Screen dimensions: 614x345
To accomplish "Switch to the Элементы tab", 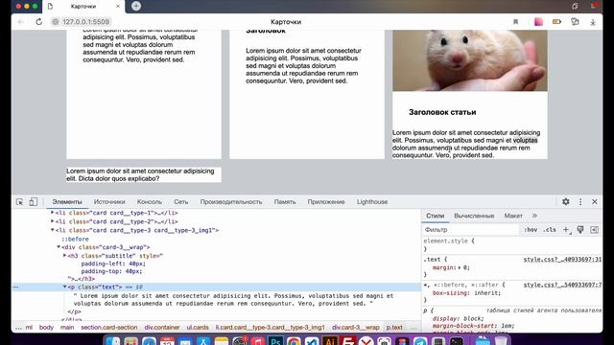I will 67,202.
